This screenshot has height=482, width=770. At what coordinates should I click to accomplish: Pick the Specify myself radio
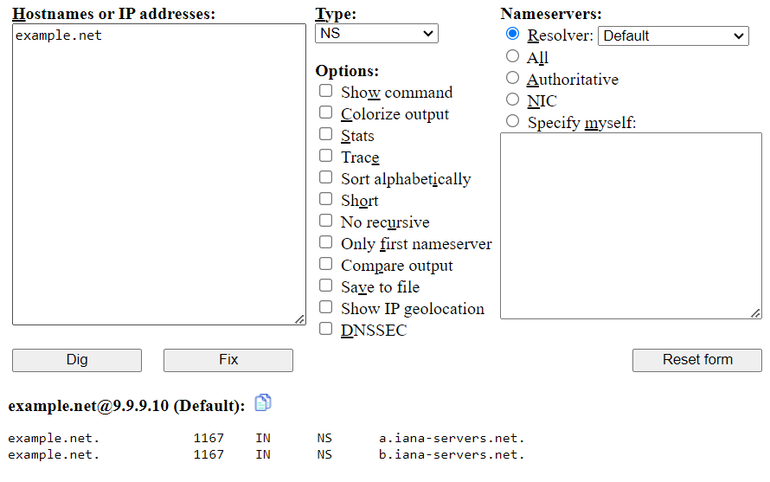pos(513,121)
